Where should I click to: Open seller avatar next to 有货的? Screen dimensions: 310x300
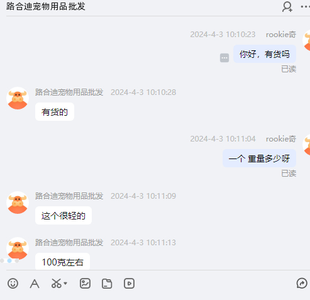coord(18,98)
